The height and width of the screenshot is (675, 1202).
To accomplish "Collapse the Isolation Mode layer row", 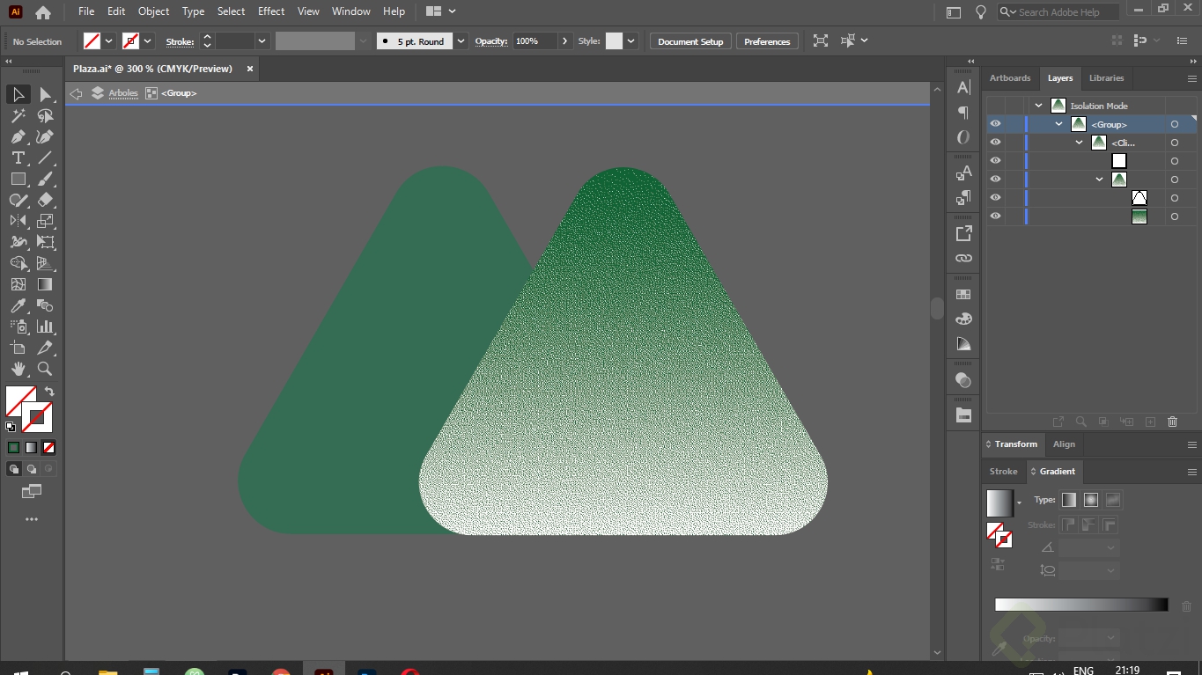I will (x=1039, y=106).
